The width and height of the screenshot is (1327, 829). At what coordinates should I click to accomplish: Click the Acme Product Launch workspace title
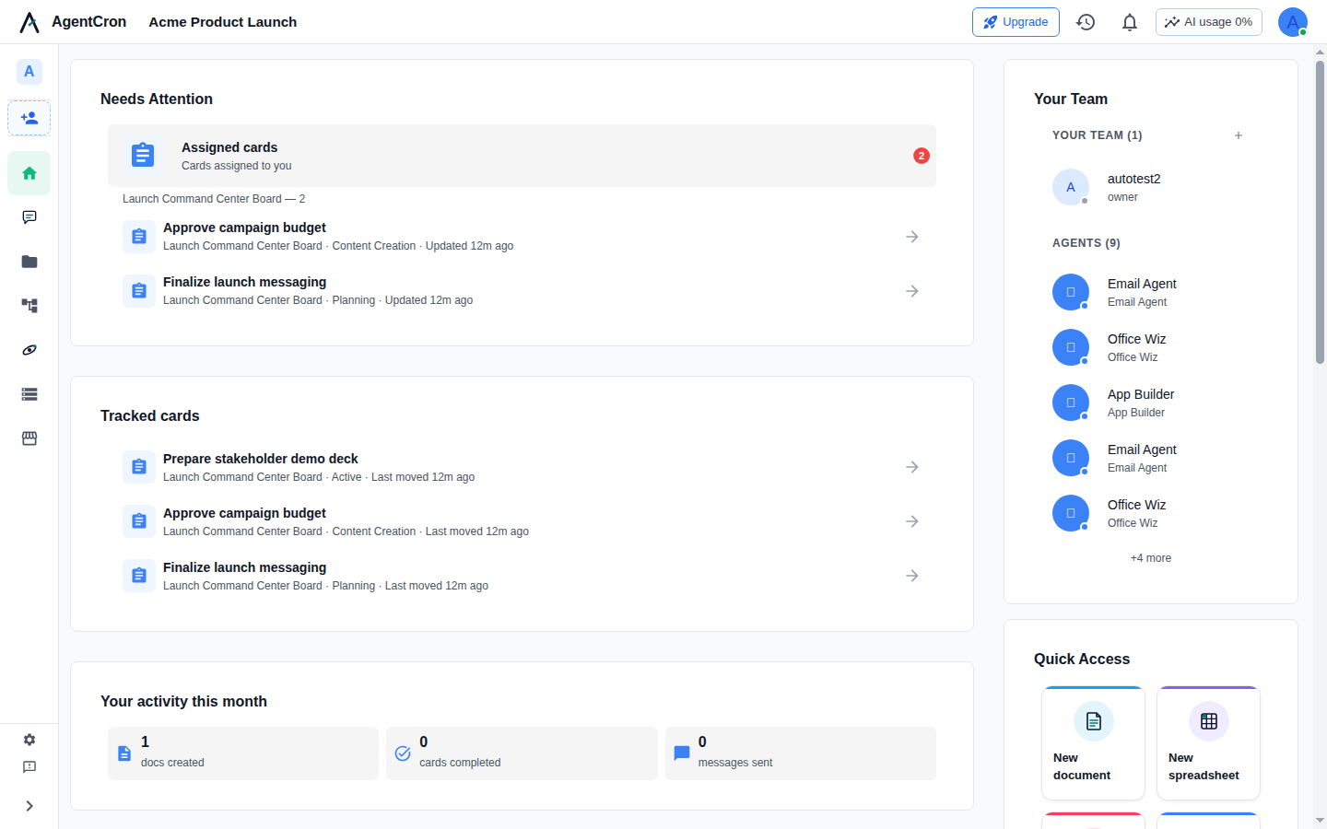223,22
